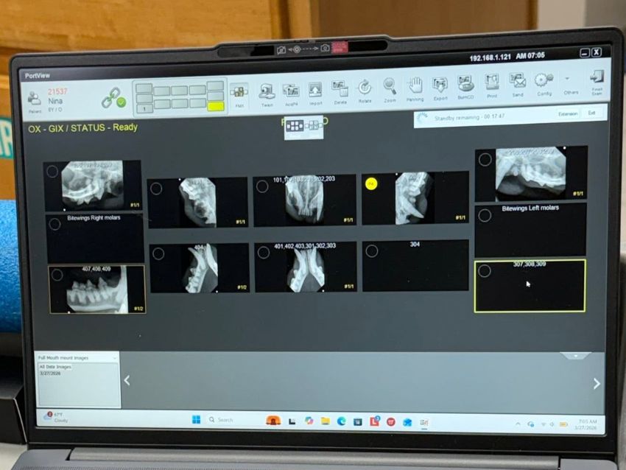Toggle circle on Bitewings Right molars slot
This screenshot has width=626, height=470.
(x=54, y=225)
